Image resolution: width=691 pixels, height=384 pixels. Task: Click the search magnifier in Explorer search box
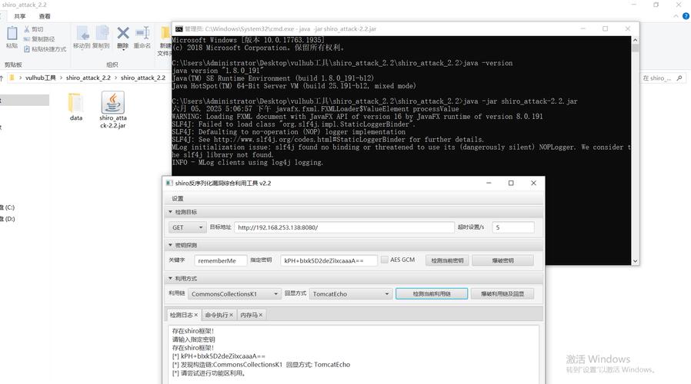[679, 78]
